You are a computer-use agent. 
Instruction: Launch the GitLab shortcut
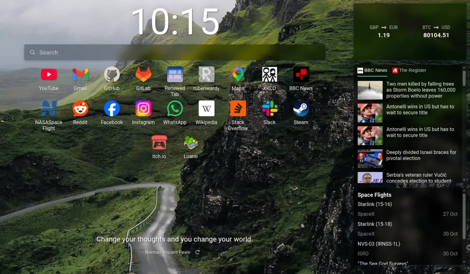[143, 79]
